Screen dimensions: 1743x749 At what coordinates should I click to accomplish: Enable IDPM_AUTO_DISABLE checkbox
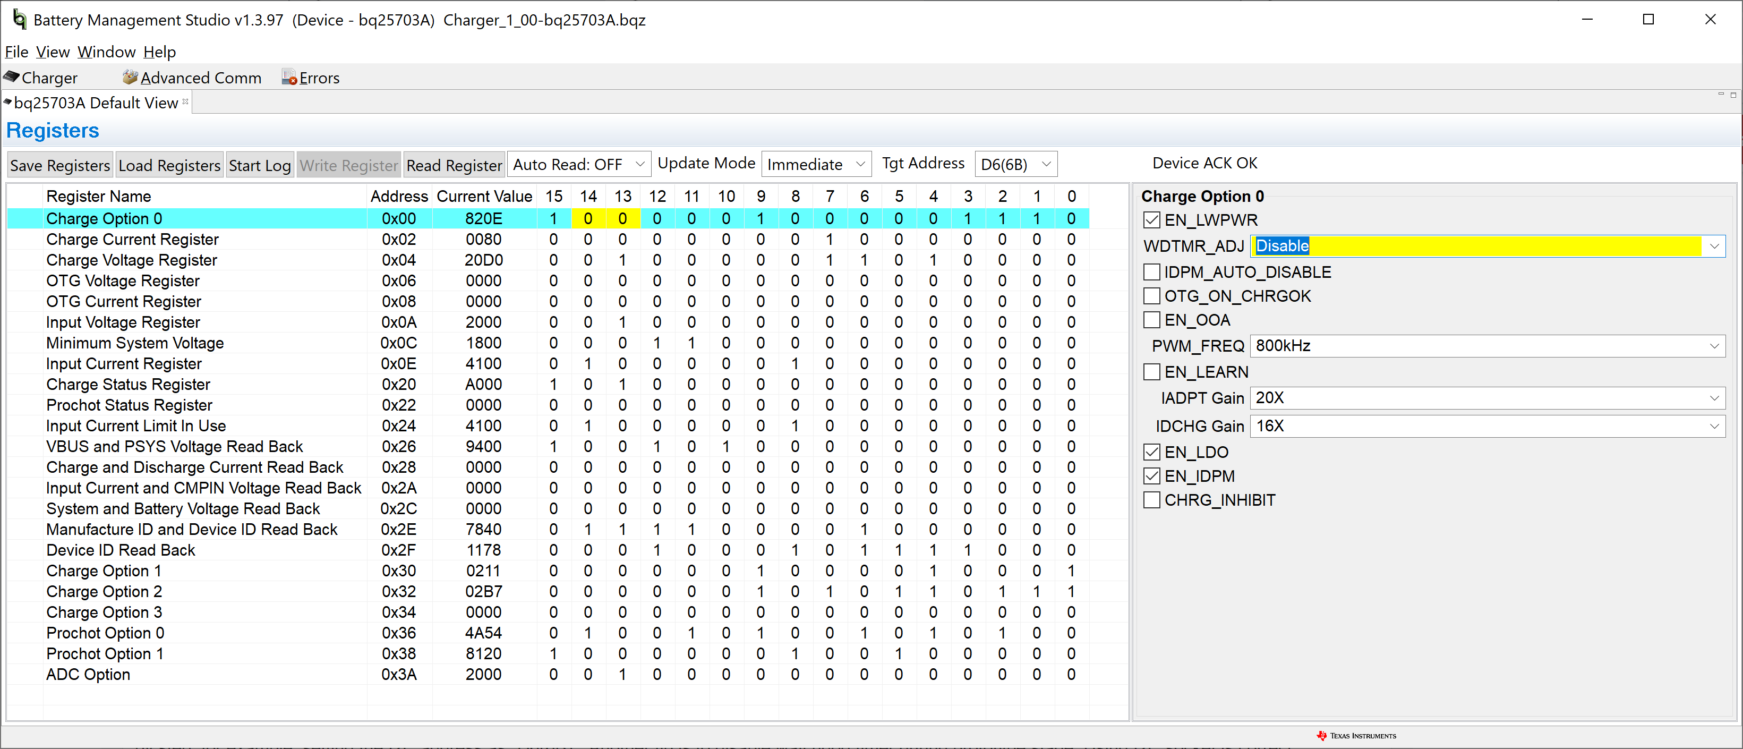tap(1151, 272)
